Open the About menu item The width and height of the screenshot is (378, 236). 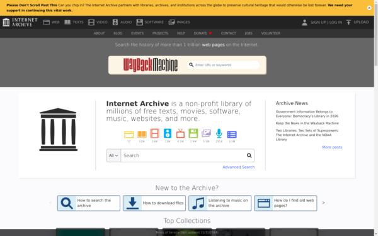point(99,33)
